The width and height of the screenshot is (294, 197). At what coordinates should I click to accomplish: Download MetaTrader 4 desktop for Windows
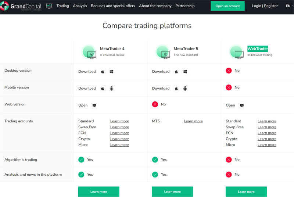111,72
